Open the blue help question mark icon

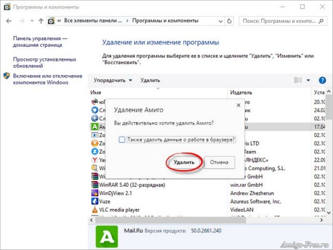click(x=322, y=80)
